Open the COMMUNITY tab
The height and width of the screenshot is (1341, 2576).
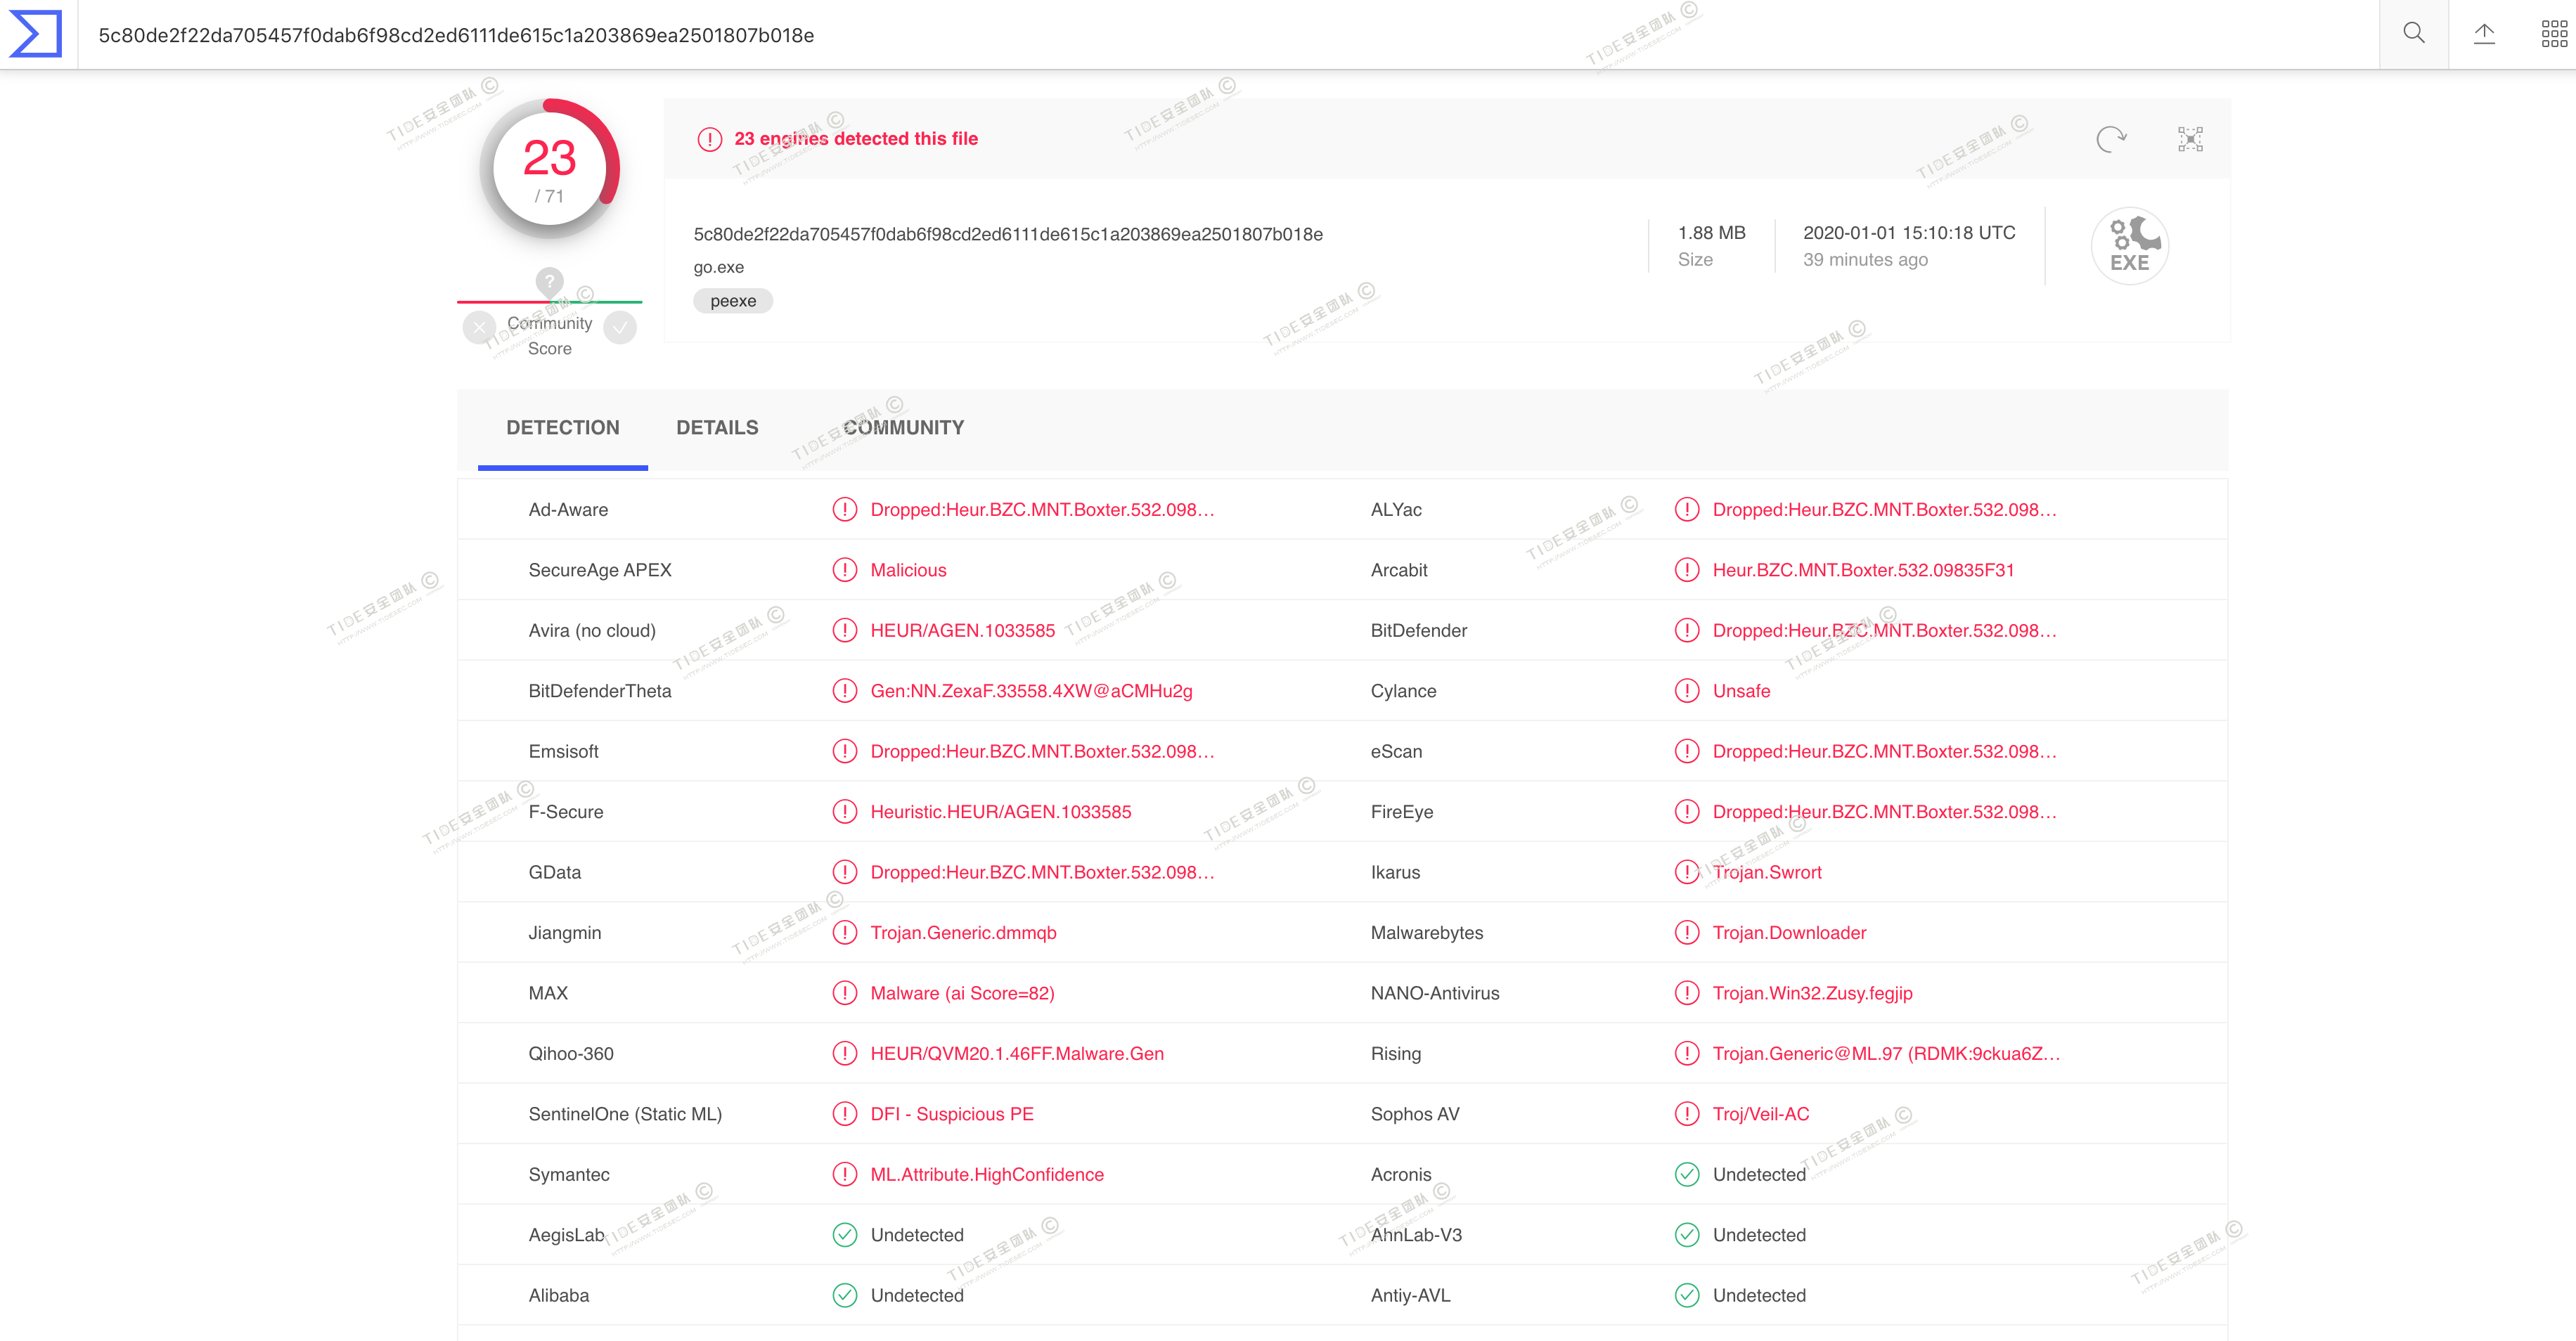point(903,428)
